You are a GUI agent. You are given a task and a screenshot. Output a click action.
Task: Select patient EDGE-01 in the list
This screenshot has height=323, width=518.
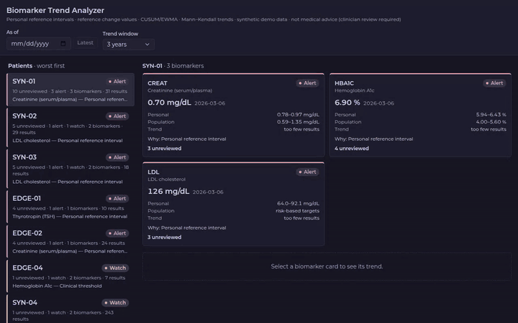[x=71, y=207]
